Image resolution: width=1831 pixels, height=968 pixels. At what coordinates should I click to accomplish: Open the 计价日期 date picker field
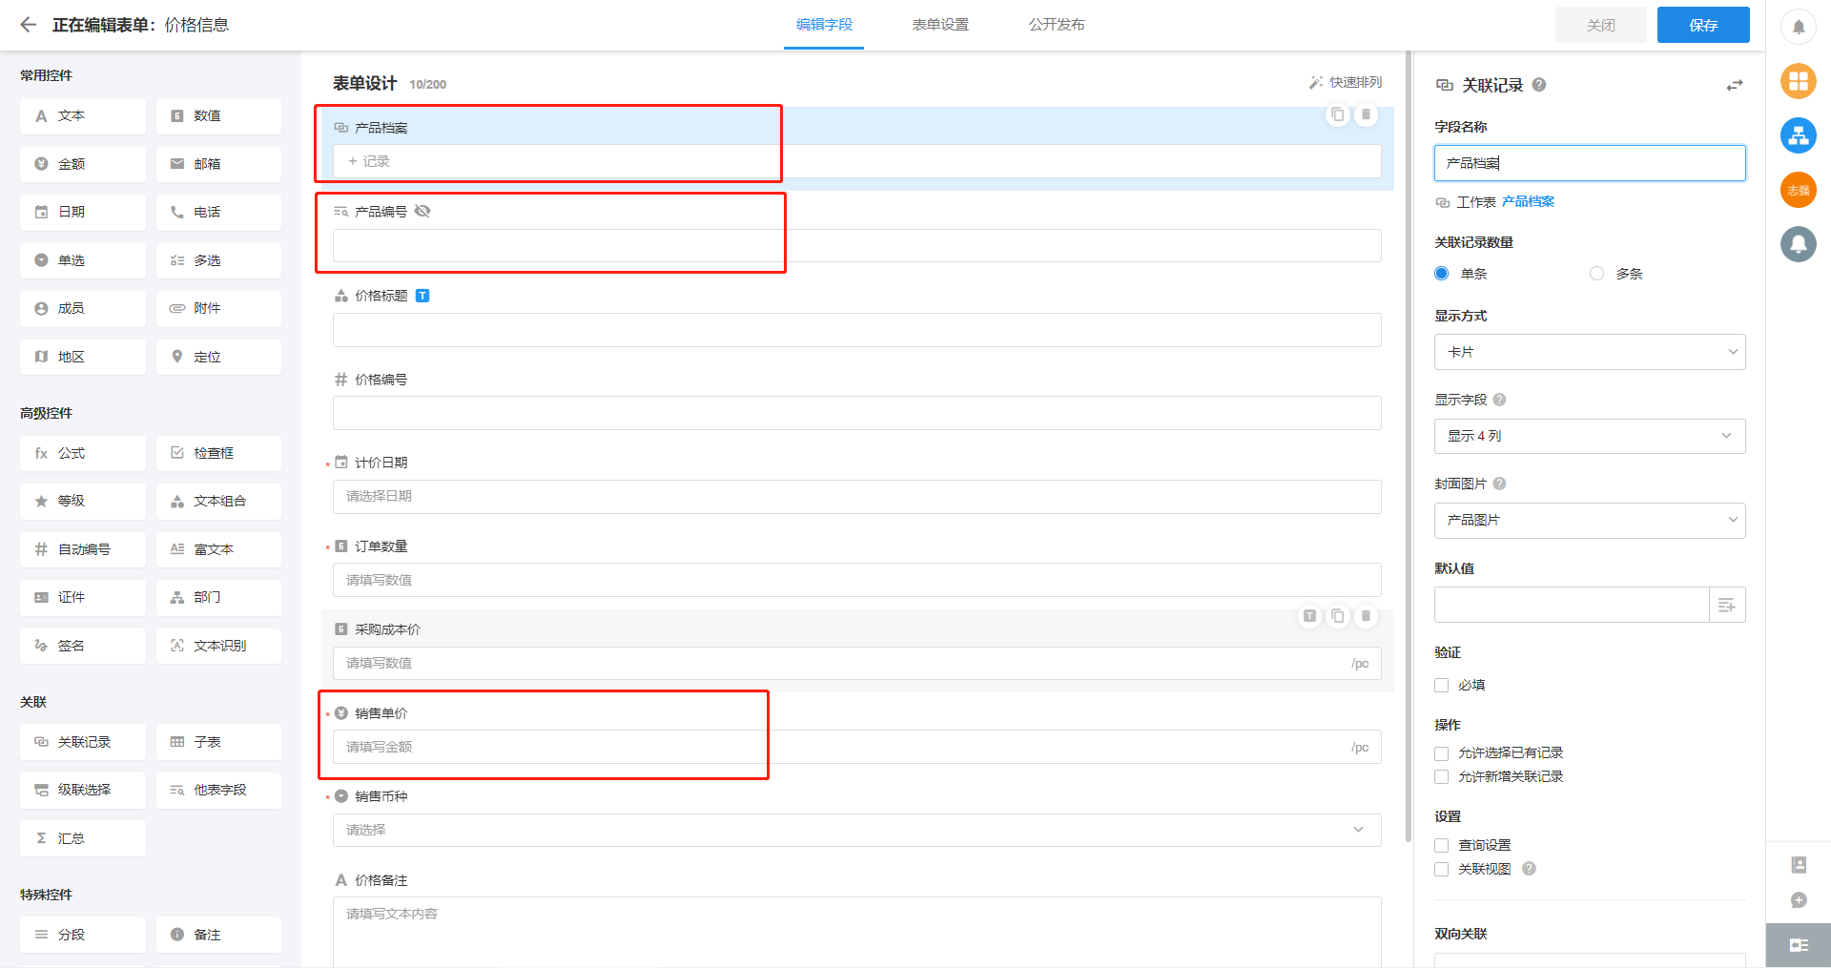[x=856, y=496]
